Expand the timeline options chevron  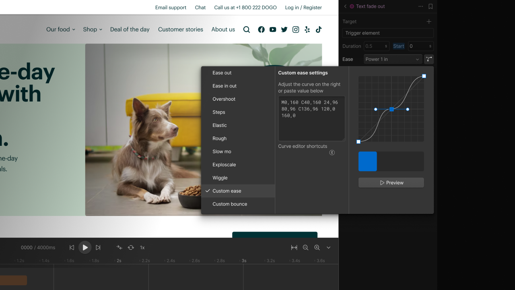tap(328, 247)
